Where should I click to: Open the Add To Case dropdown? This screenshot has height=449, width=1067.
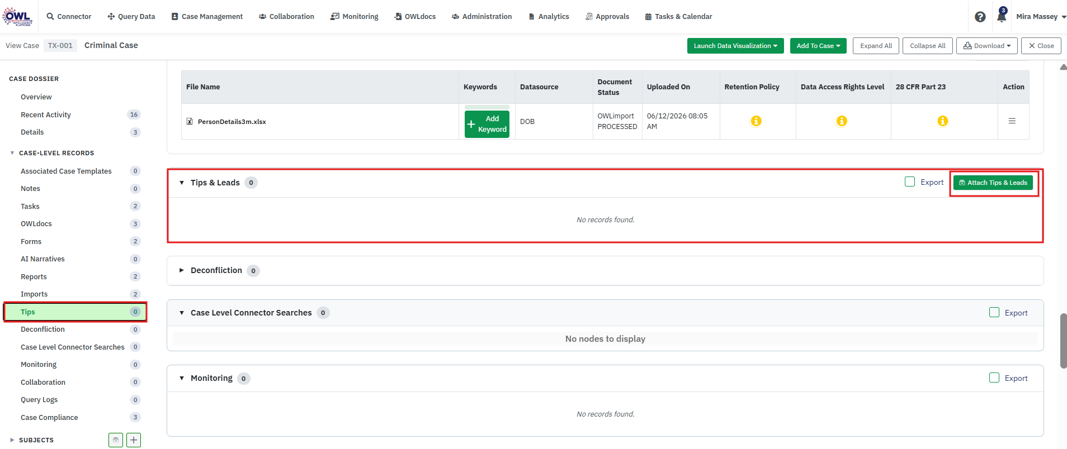(818, 46)
